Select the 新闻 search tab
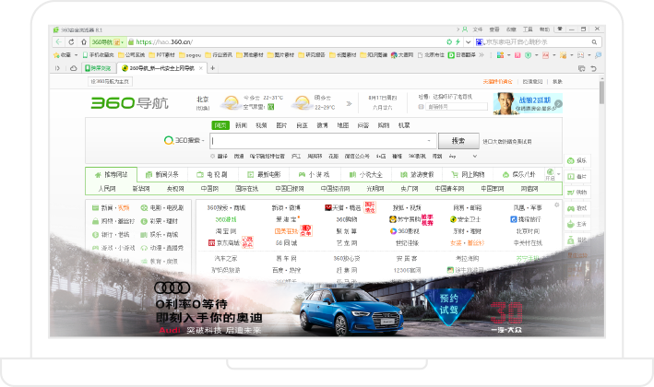Screen dimensions: 654x387 (x=241, y=125)
